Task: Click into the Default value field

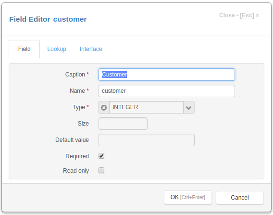Action: click(147, 140)
